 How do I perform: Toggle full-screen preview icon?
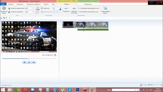[55, 55]
